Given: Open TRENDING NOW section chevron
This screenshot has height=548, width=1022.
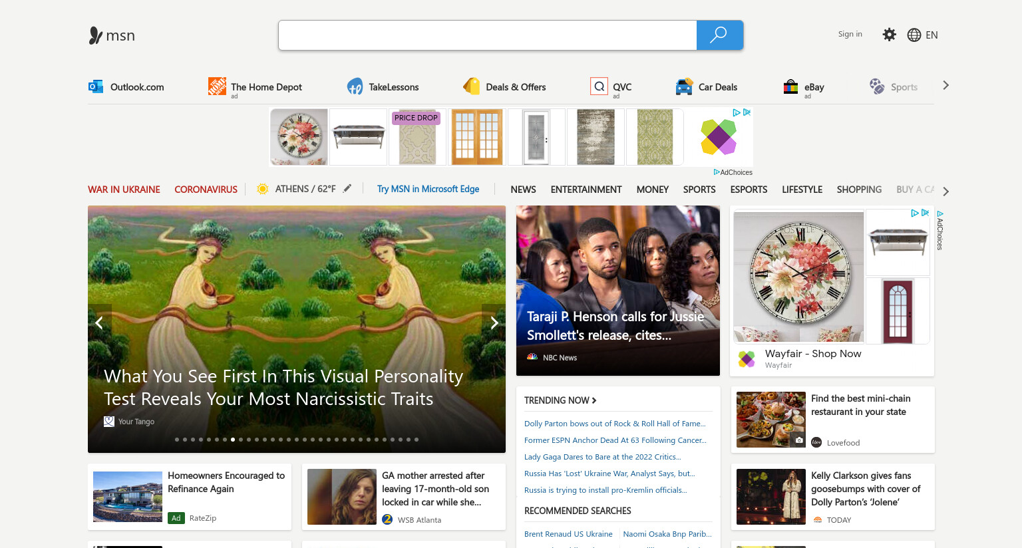Looking at the screenshot, I should [594, 400].
